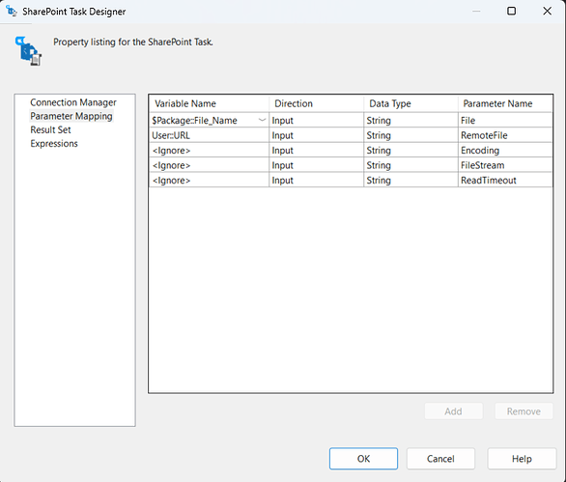This screenshot has height=482, width=566.
Task: Click the Variable Name column header
Action: (x=209, y=103)
